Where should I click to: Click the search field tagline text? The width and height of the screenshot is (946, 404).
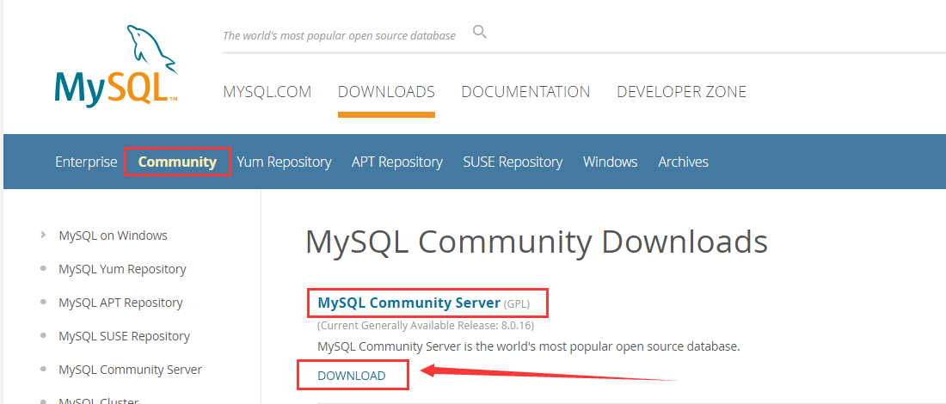tap(339, 35)
